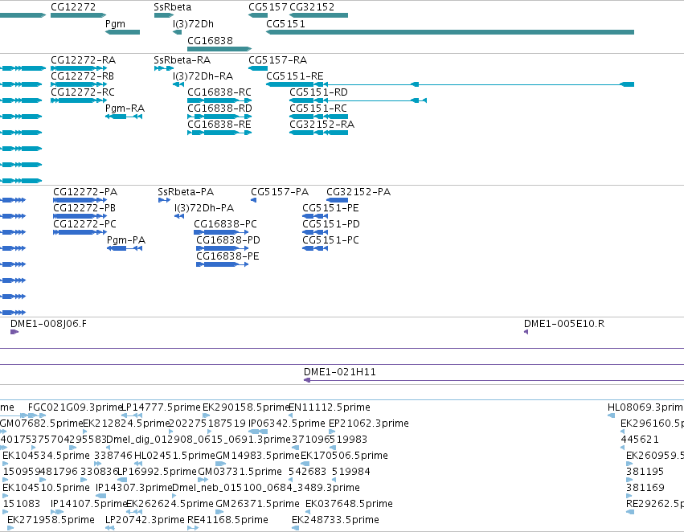
Task: Click the CG5151-RD transcript label
Action: (319, 92)
